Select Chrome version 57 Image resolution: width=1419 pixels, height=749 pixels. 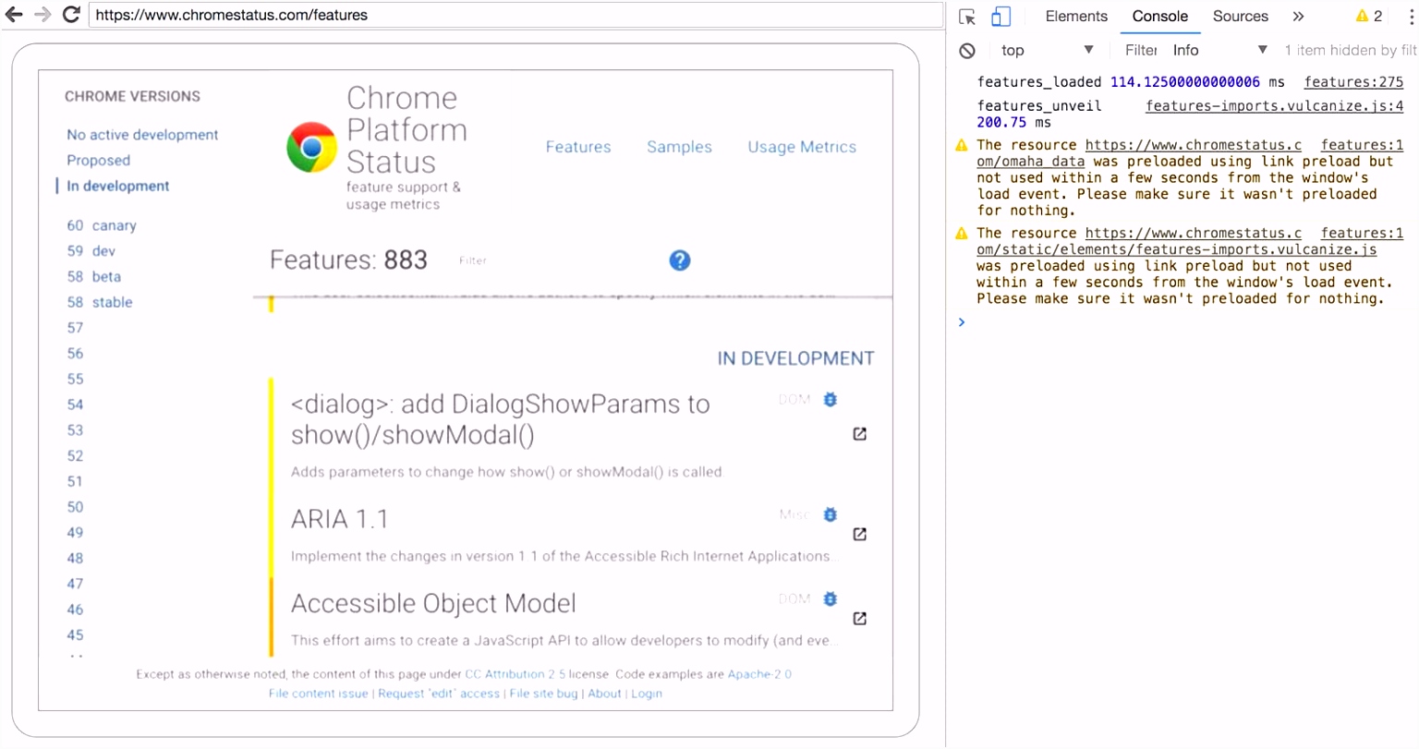75,328
